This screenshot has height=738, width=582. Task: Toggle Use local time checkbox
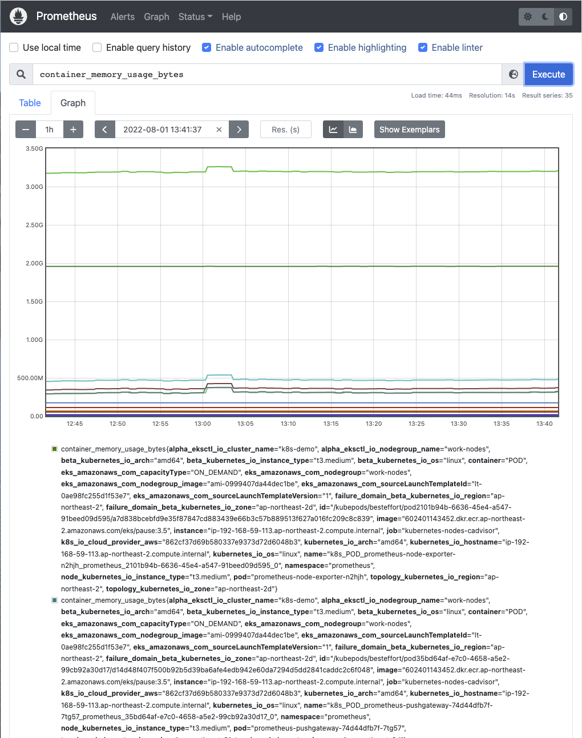[14, 47]
